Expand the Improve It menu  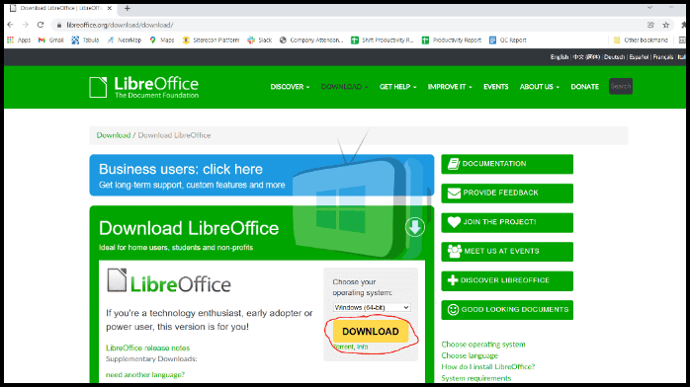coord(450,87)
